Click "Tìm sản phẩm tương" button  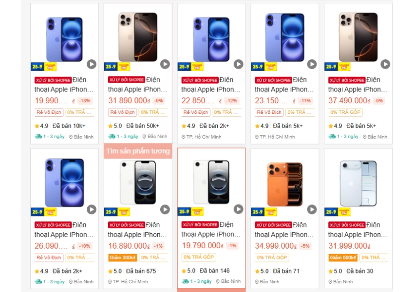[x=138, y=151]
